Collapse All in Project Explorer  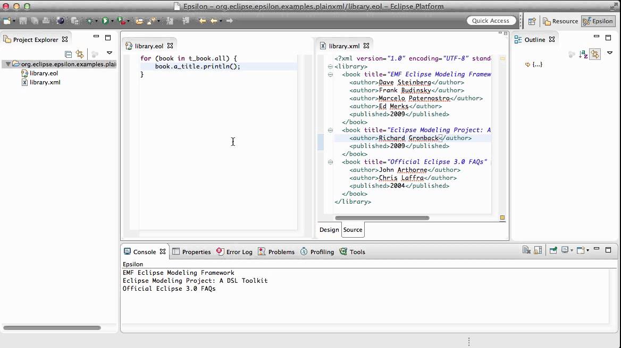click(68, 54)
